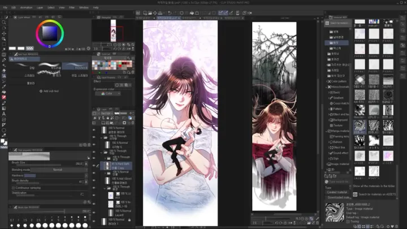Image resolution: width=407 pixels, height=229 pixels.
Task: Open the Filter menu
Action: click(x=72, y=7)
